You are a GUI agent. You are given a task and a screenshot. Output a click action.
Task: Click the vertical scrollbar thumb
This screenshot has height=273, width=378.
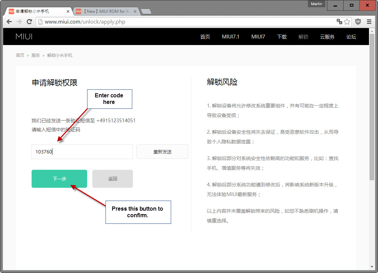coord(372,107)
